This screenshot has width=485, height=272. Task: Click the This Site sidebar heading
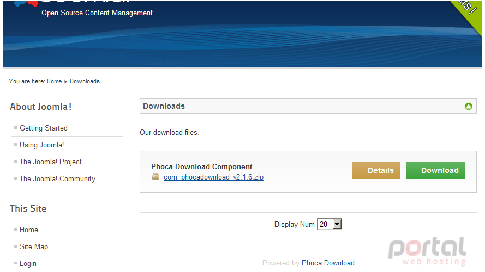[x=28, y=208]
